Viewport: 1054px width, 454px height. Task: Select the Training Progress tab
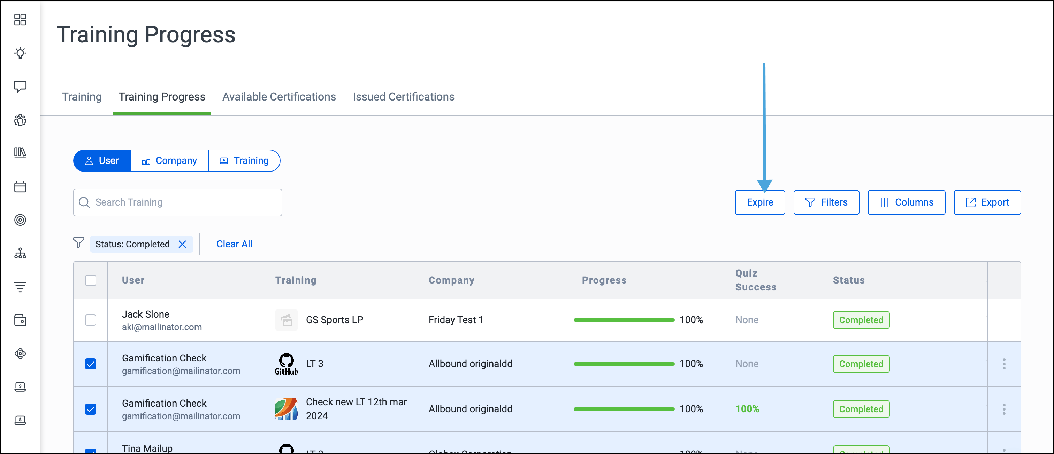pos(162,97)
